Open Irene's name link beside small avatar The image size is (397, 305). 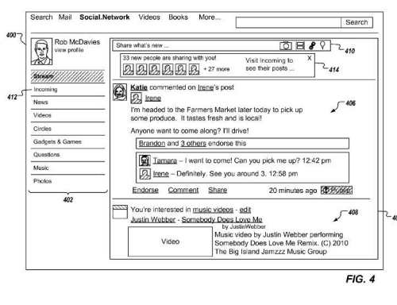152,98
